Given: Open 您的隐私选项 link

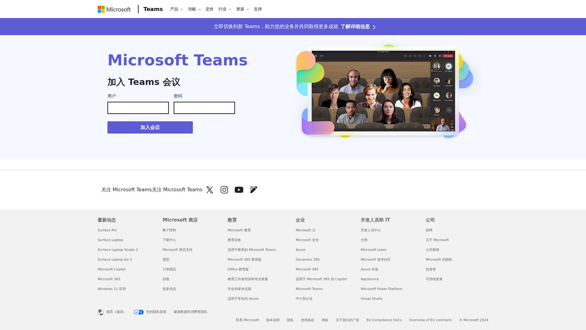Looking at the screenshot, I should [156, 312].
